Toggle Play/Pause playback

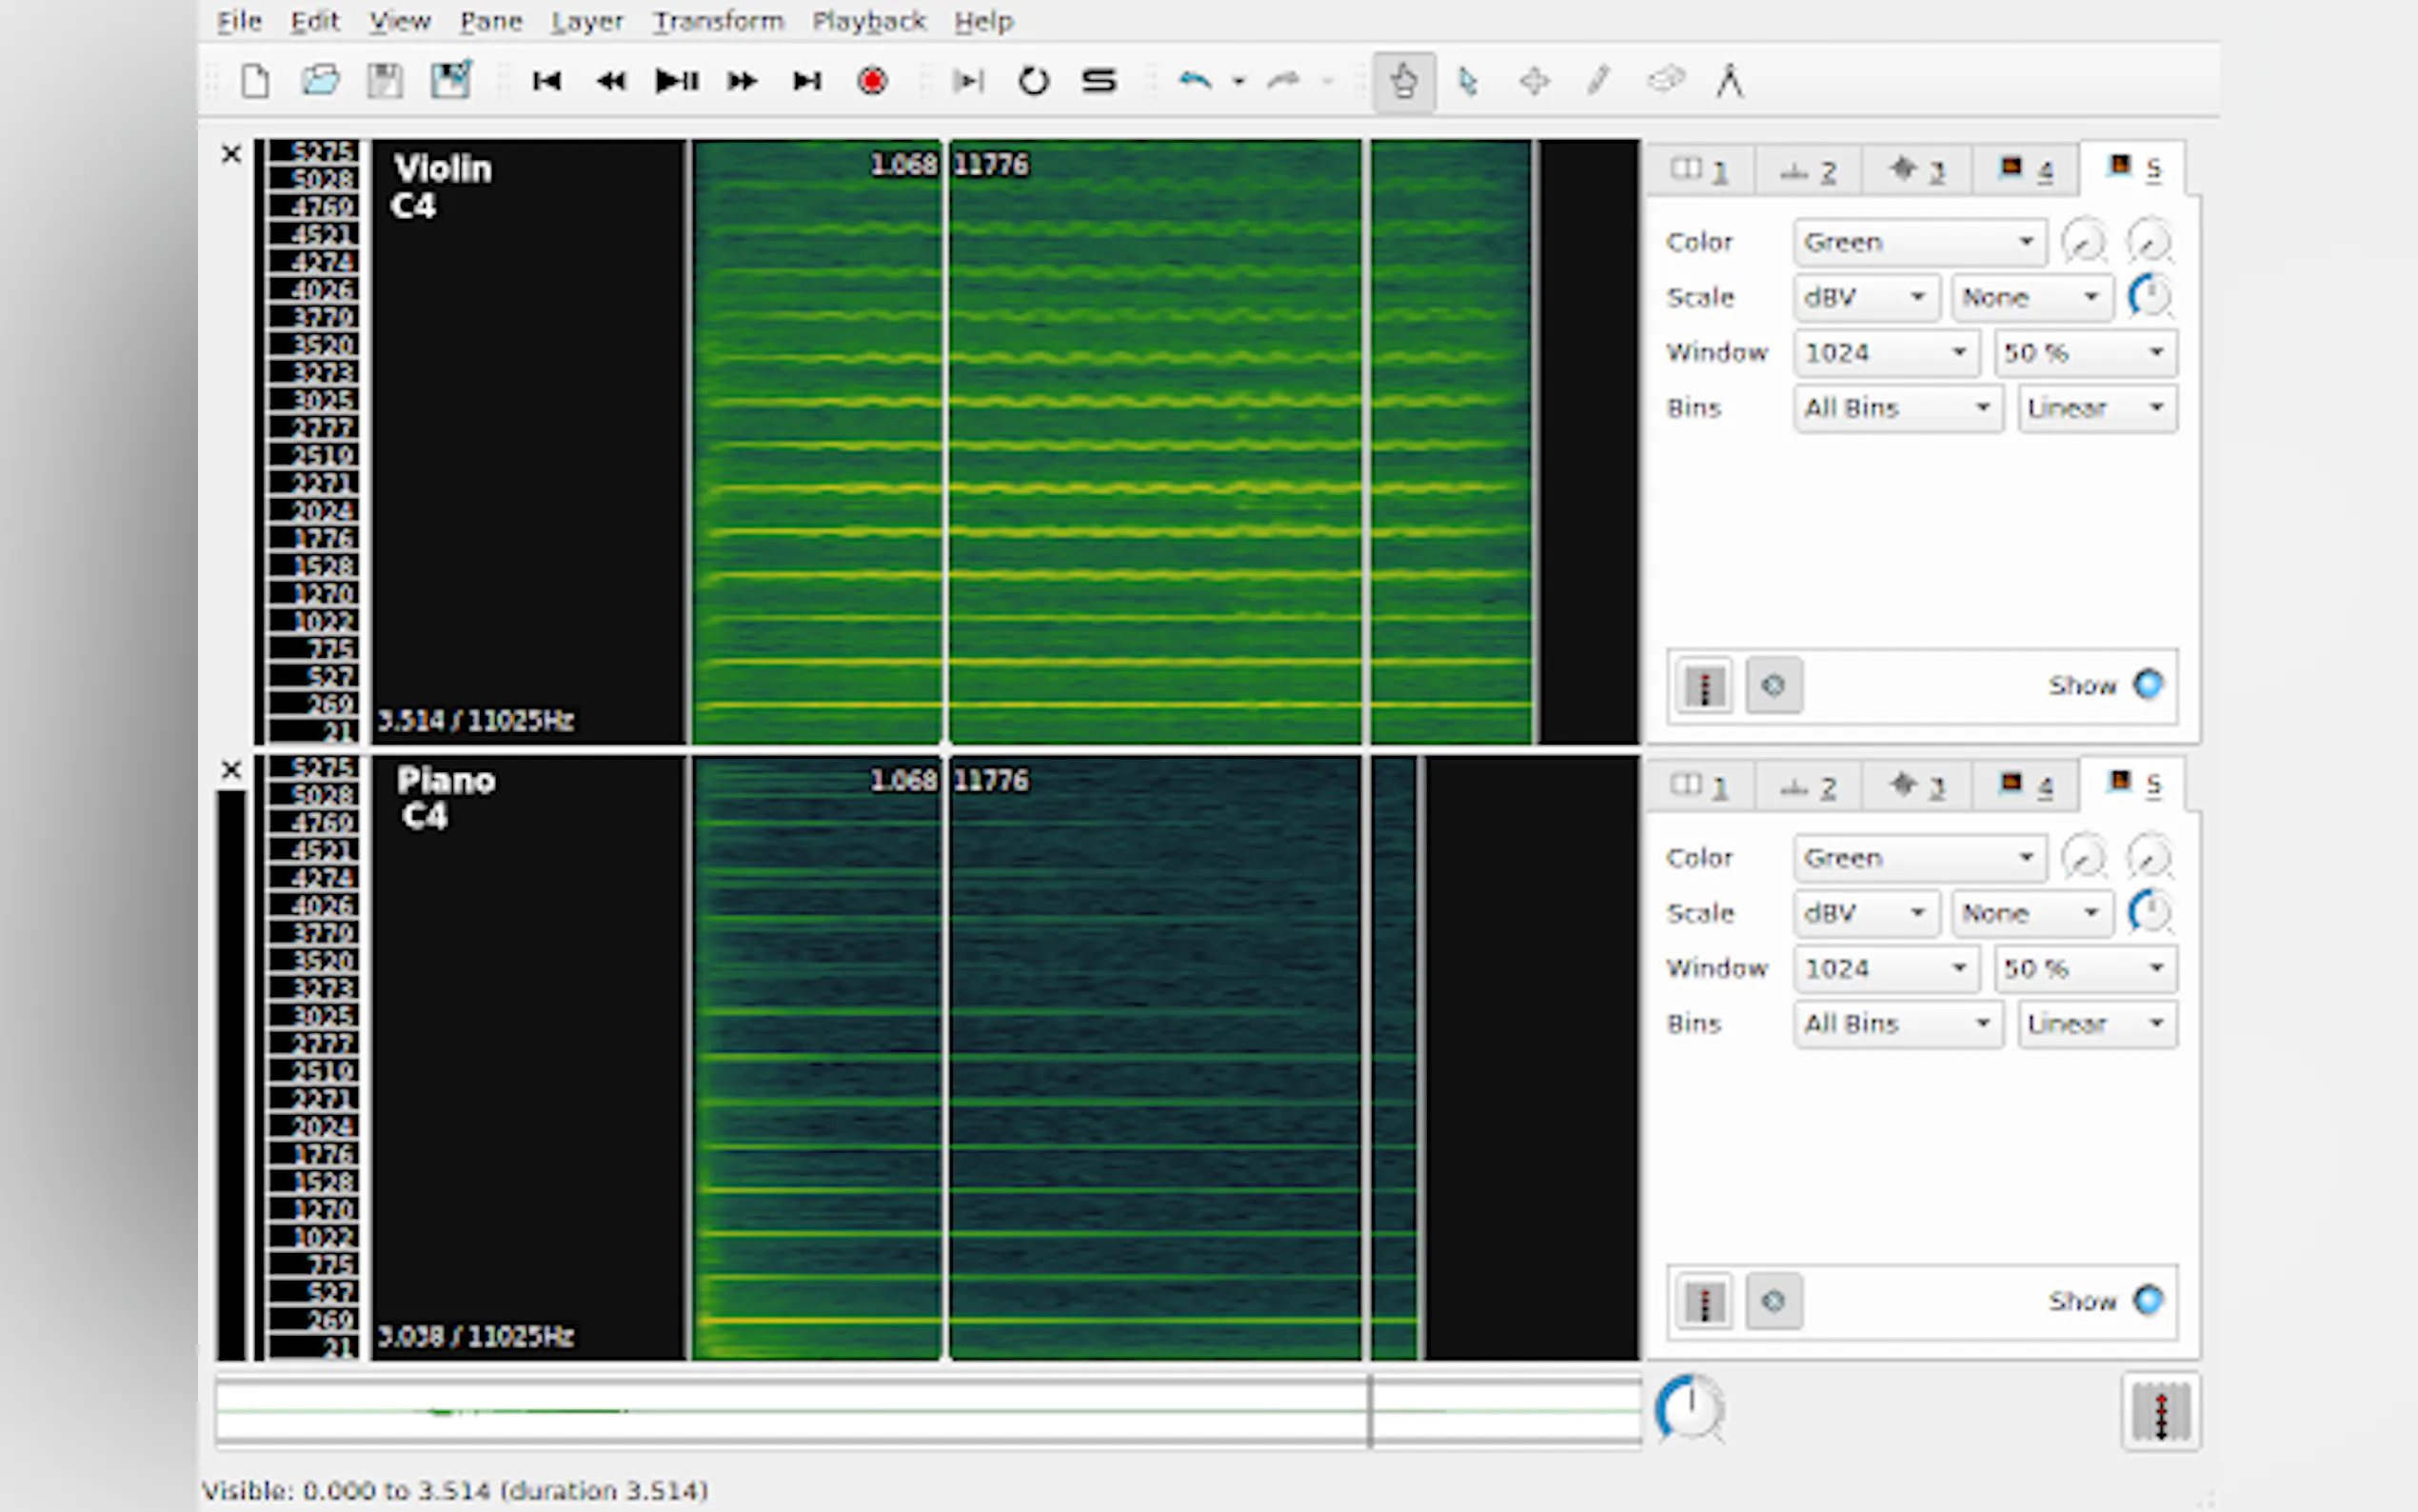coord(677,81)
